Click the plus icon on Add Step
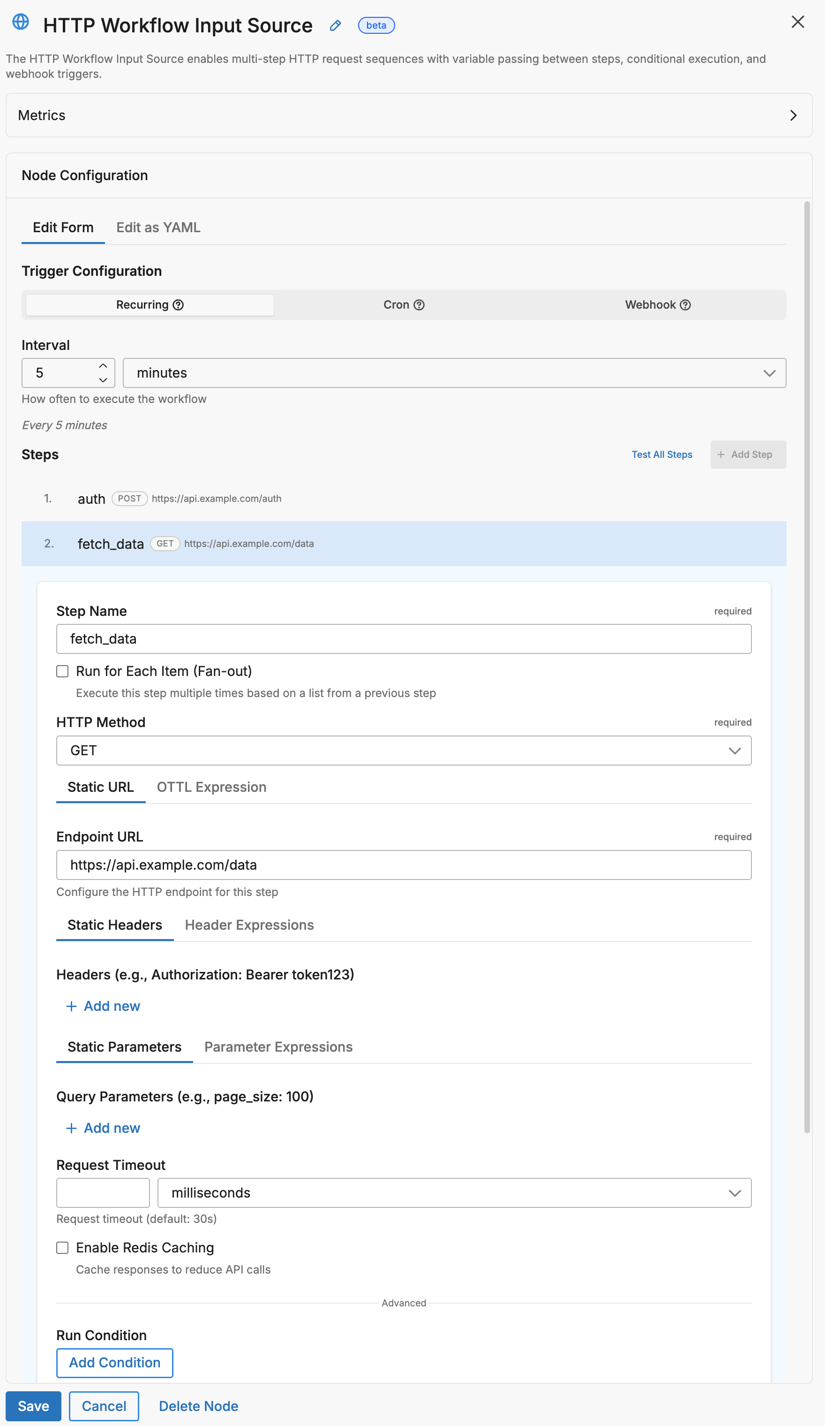This screenshot has height=1426, width=825. (721, 455)
